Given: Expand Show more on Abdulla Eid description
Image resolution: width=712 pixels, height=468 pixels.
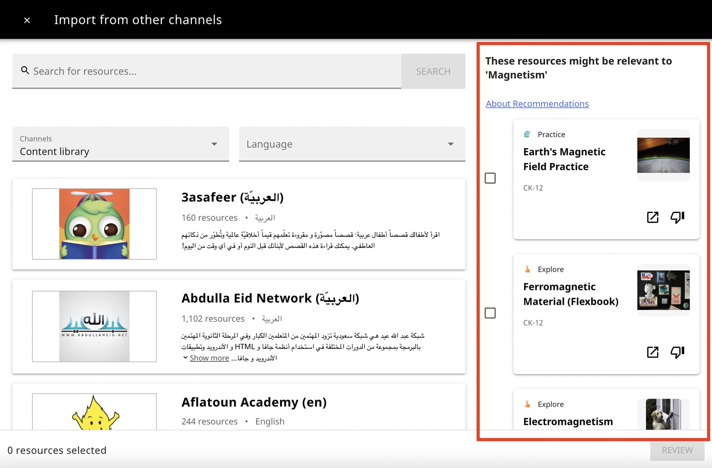Looking at the screenshot, I should point(209,358).
